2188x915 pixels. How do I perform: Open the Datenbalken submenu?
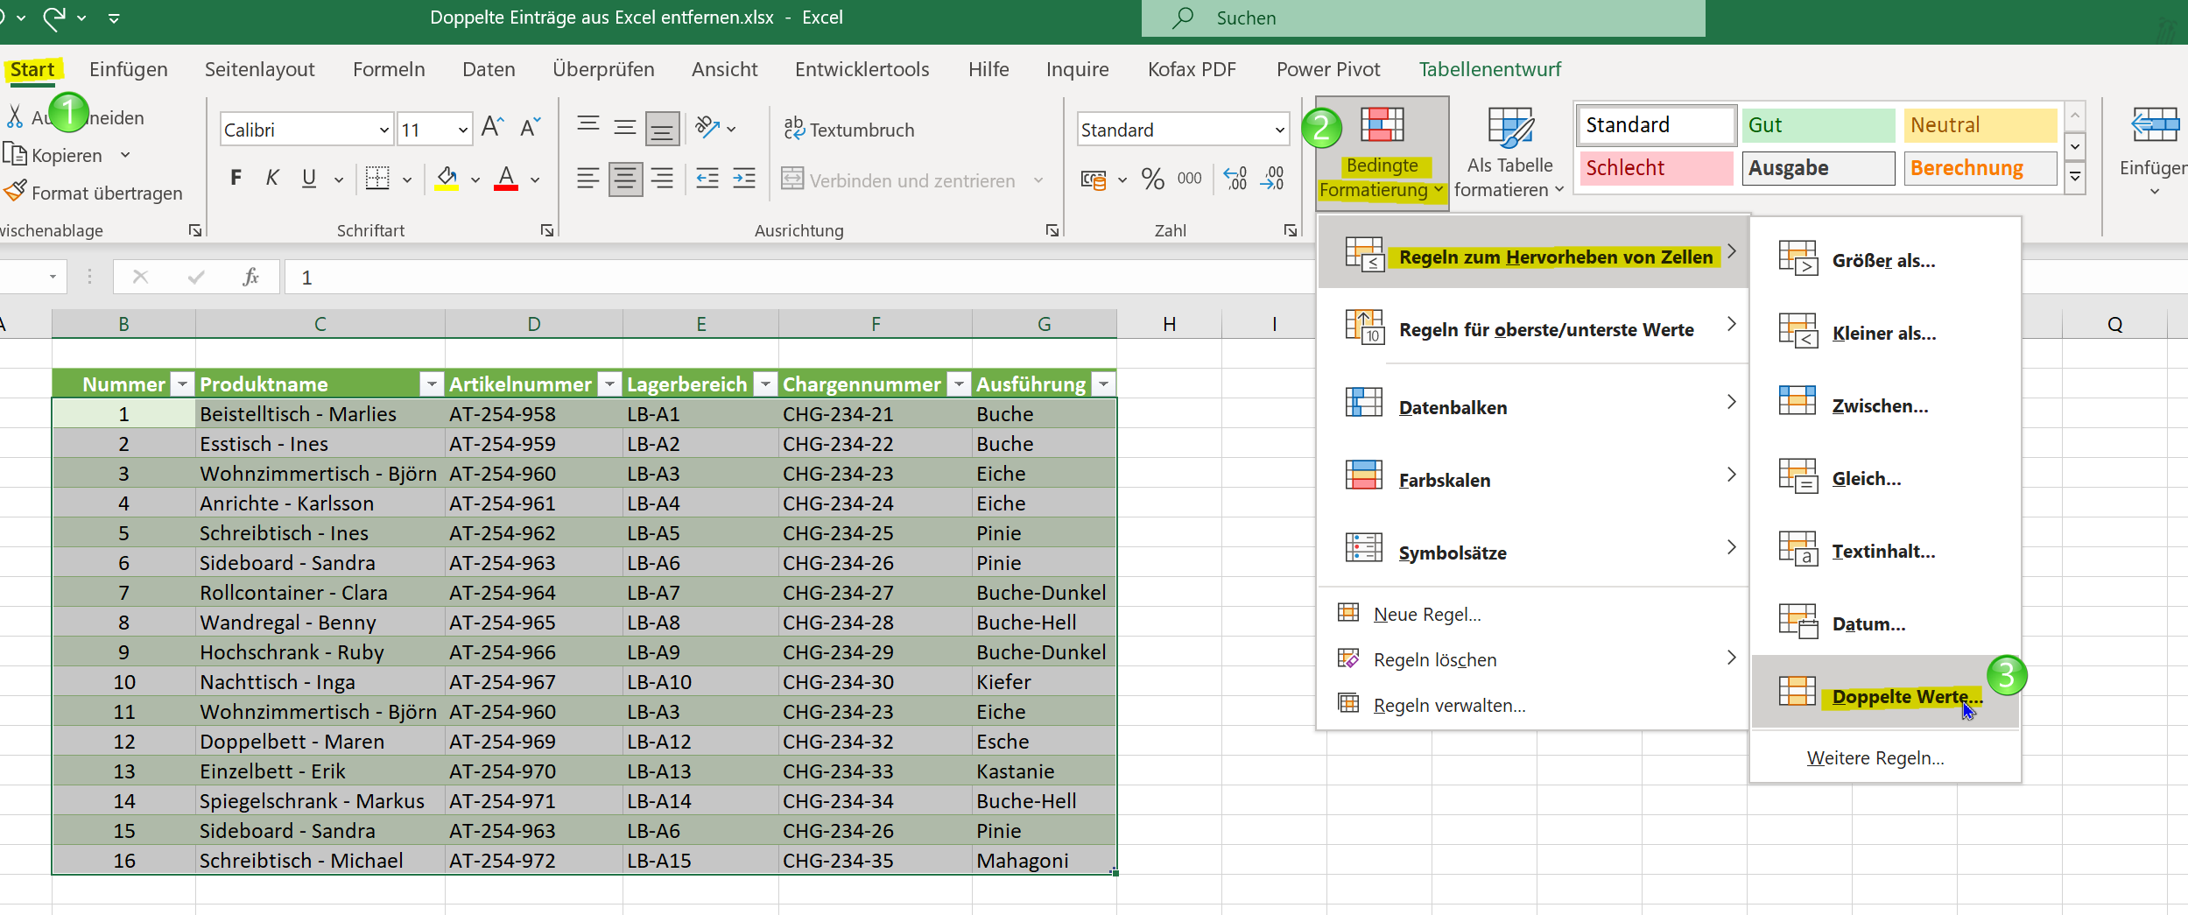click(x=1533, y=406)
